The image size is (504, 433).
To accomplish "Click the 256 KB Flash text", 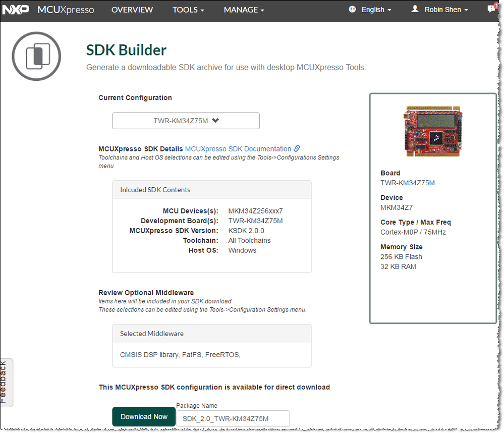I will pyautogui.click(x=401, y=257).
